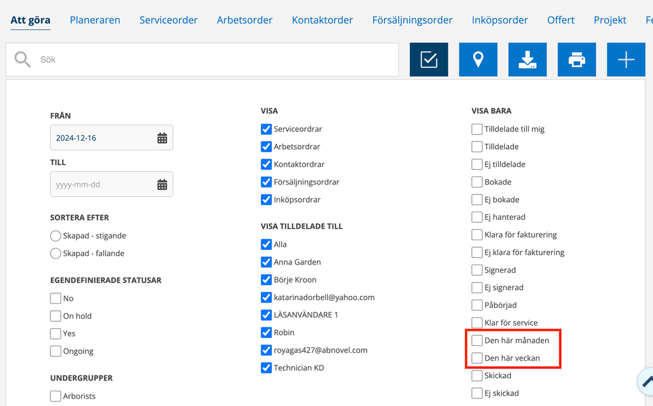Check the Ej signerad checkbox
The image size is (653, 406).
point(477,287)
